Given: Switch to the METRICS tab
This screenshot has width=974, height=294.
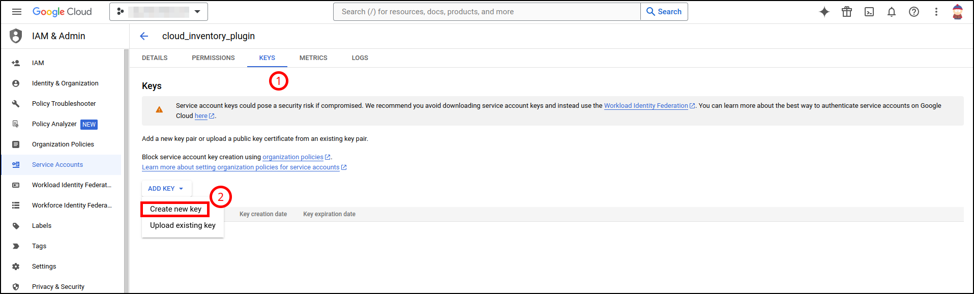Looking at the screenshot, I should click(x=313, y=58).
